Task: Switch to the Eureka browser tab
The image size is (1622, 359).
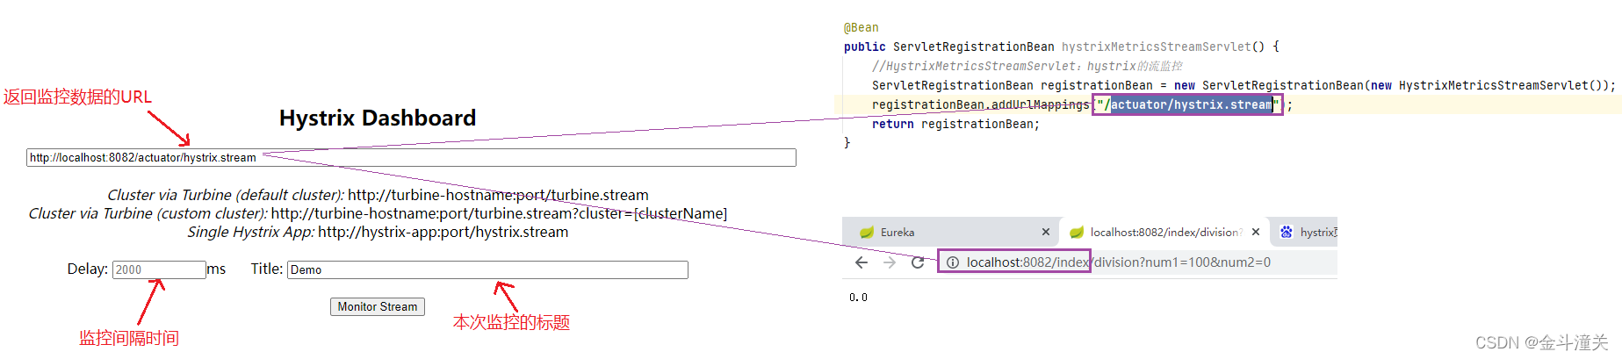Action: (x=952, y=233)
